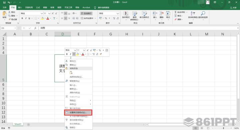Screen dimensions: 240x130
Task: Toggle Wrap Text in the ribbon
Action: 86,13
